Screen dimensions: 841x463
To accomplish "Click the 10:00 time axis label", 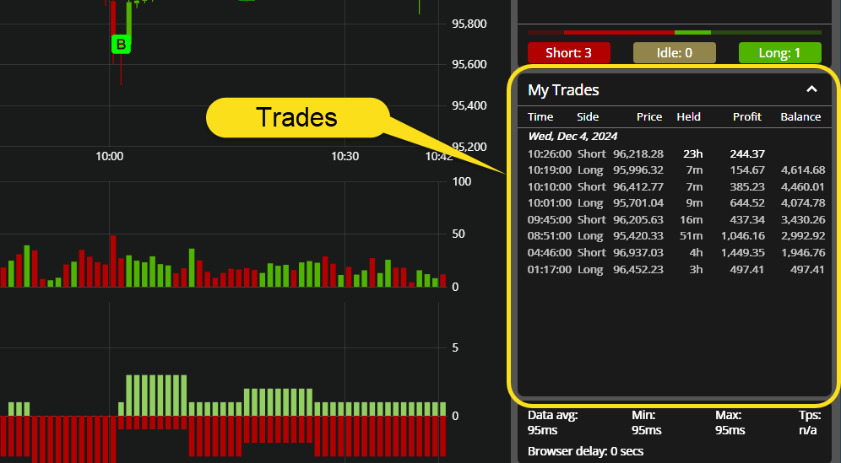I will (110, 157).
